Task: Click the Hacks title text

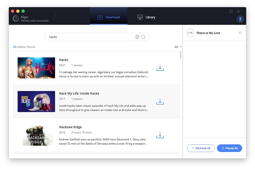Action: (x=63, y=60)
